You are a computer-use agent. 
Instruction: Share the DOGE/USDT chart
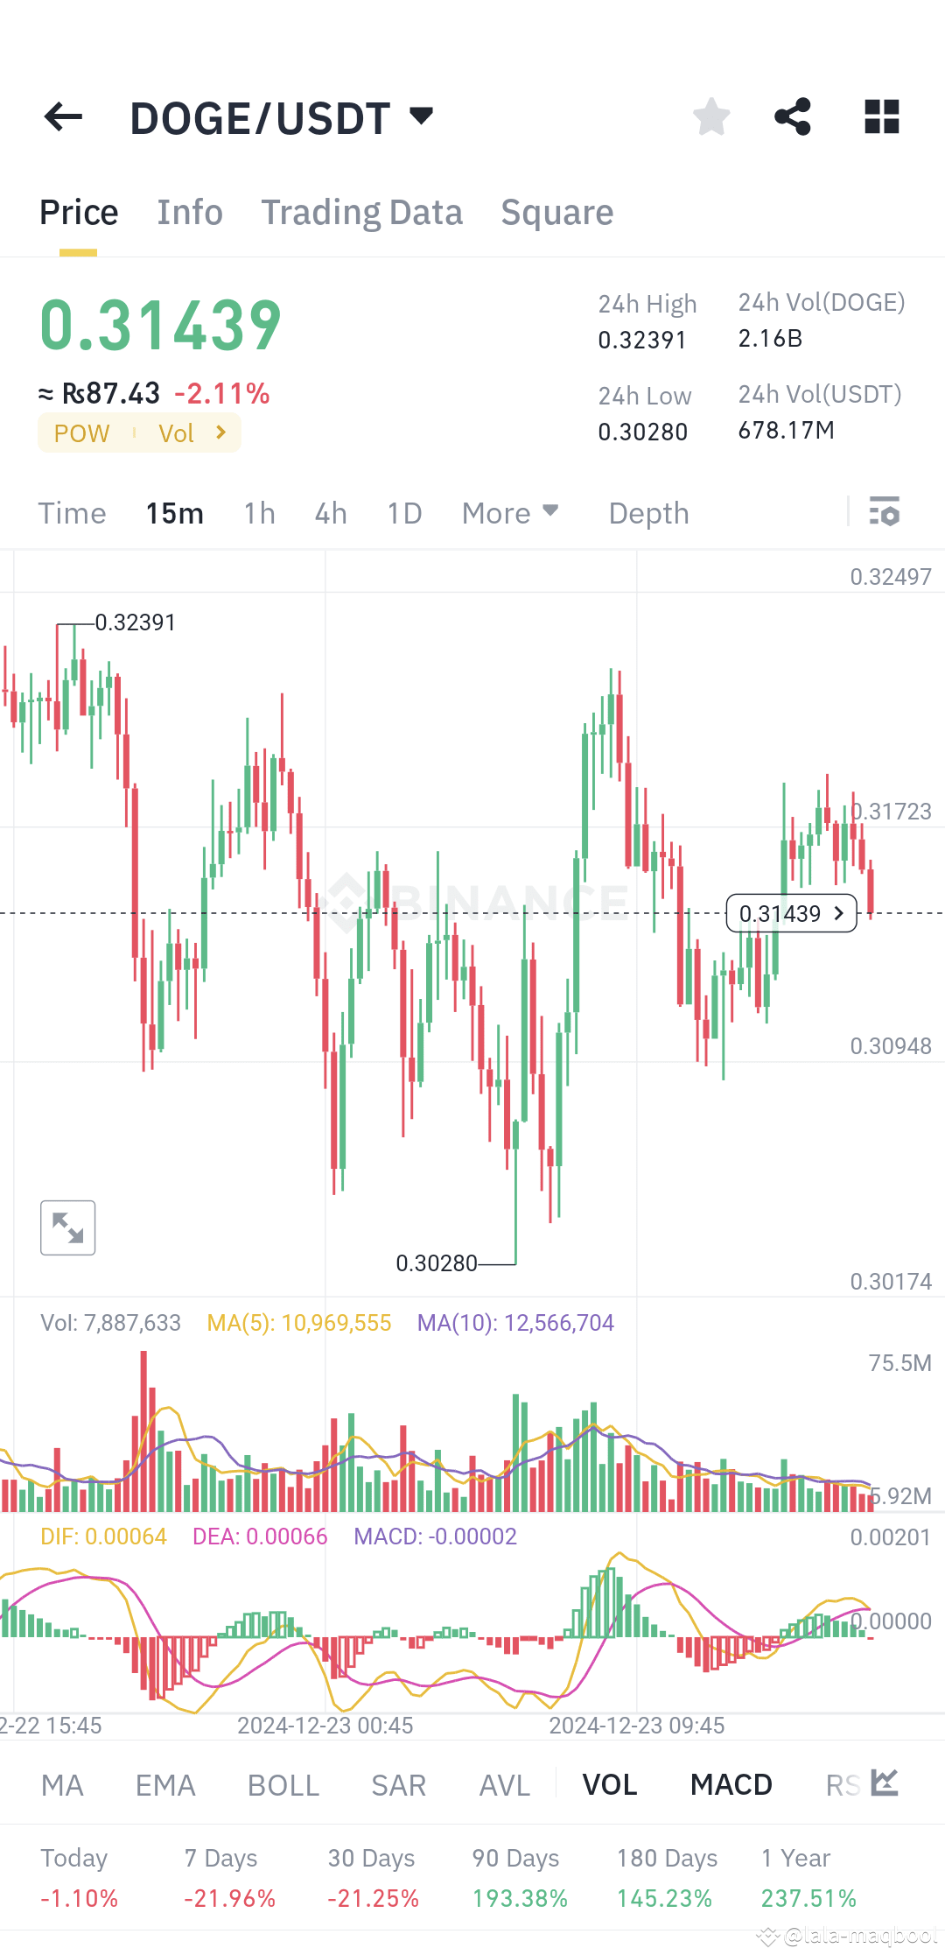coord(792,116)
